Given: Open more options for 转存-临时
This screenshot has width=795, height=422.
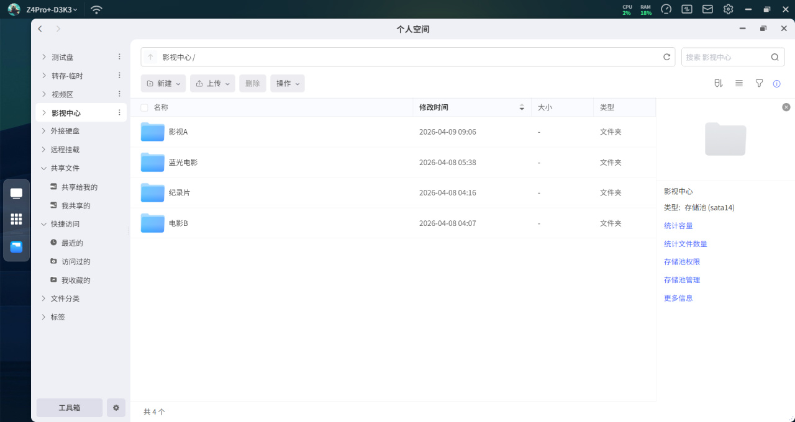Looking at the screenshot, I should [x=119, y=76].
